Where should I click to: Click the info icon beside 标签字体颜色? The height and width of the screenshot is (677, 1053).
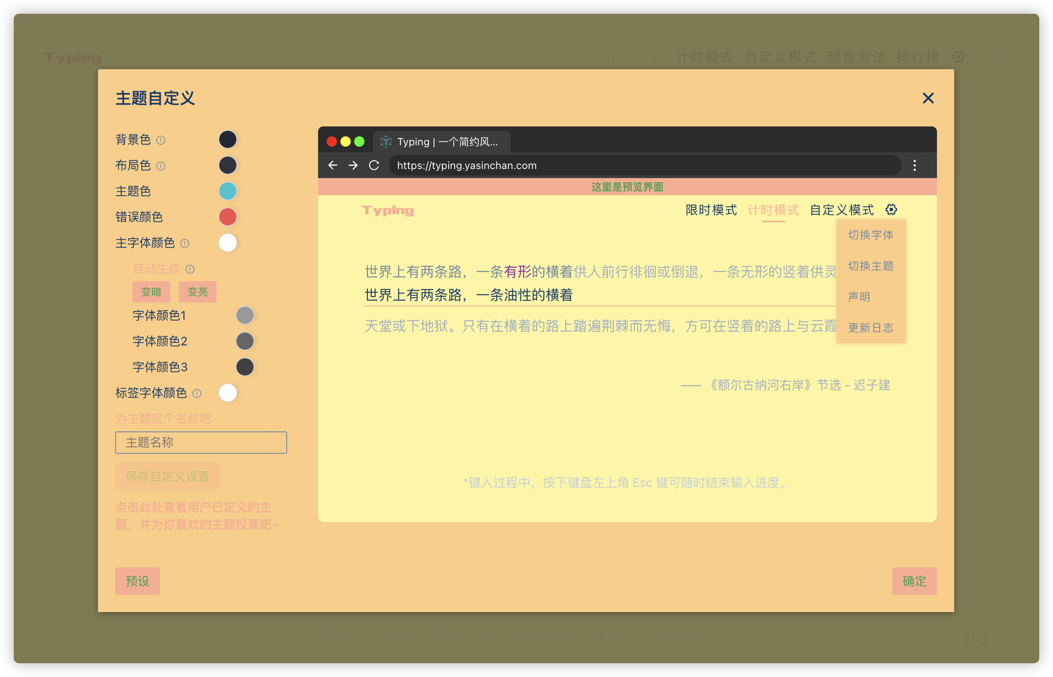pyautogui.click(x=197, y=394)
